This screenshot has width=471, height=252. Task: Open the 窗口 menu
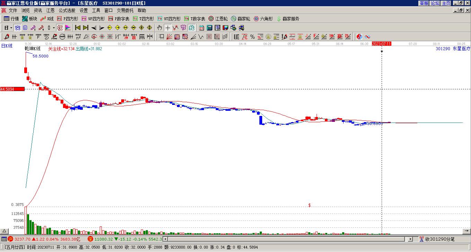click(x=108, y=11)
